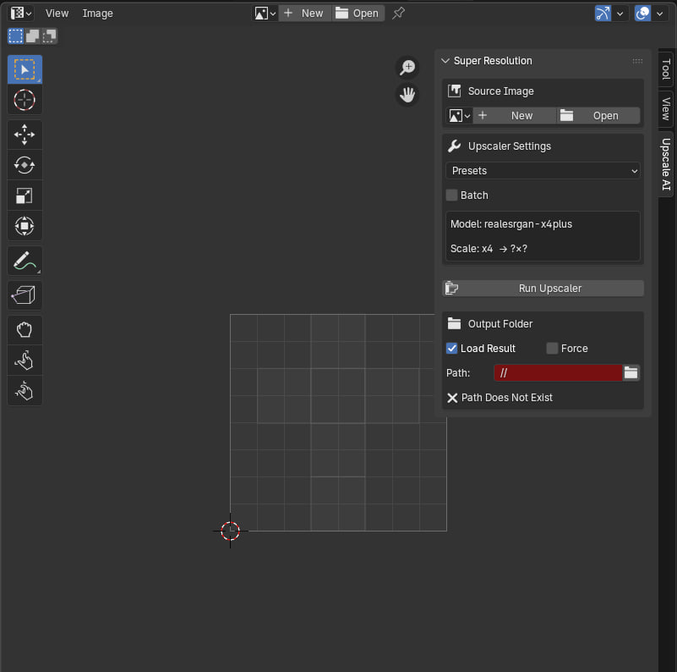Pick the Rotate tool
This screenshot has width=677, height=672.
pos(25,165)
